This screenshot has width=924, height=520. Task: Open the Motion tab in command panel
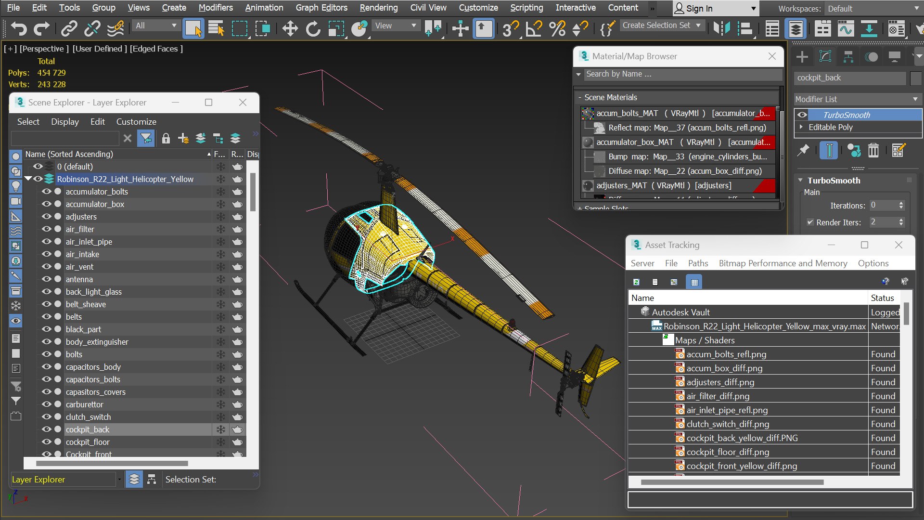(872, 57)
